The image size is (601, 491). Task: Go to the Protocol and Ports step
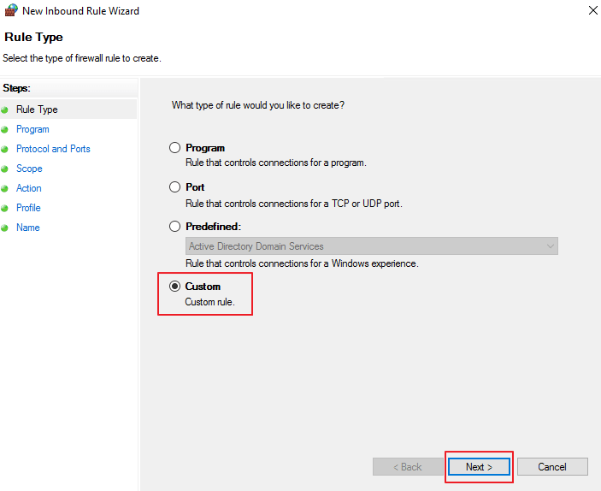pos(53,149)
